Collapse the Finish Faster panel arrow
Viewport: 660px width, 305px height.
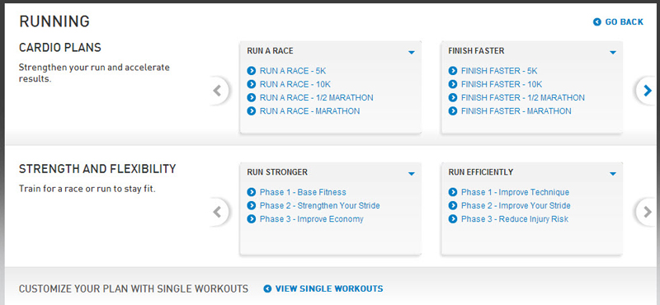pos(613,53)
